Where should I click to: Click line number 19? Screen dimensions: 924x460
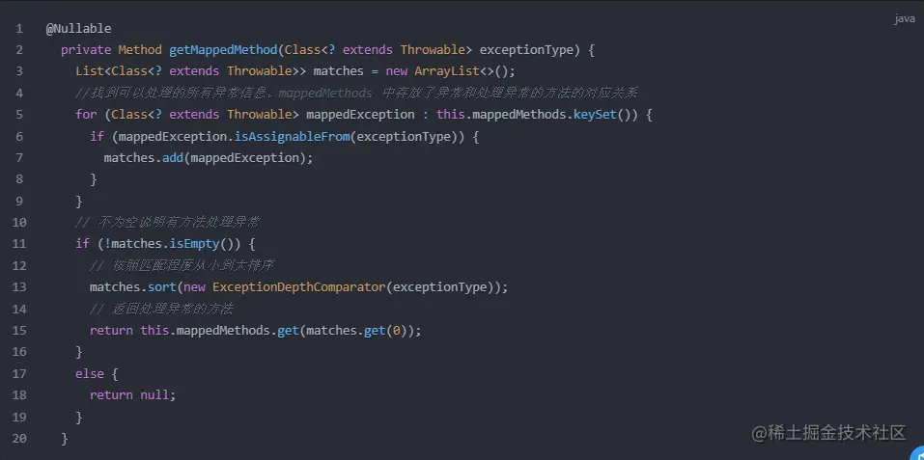click(x=19, y=417)
